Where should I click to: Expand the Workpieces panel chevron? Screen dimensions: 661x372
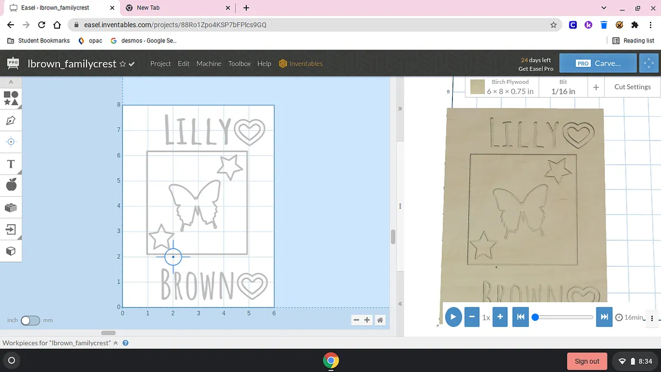click(x=116, y=343)
